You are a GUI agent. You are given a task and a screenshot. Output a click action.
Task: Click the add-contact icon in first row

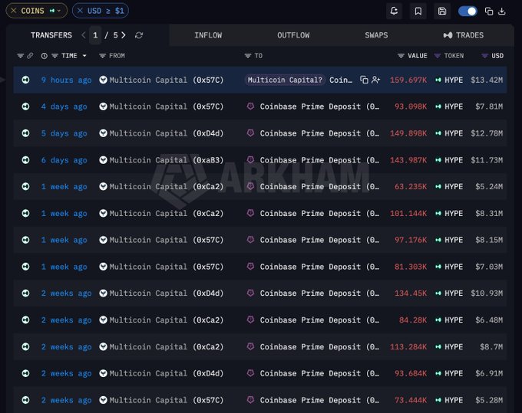(x=376, y=80)
